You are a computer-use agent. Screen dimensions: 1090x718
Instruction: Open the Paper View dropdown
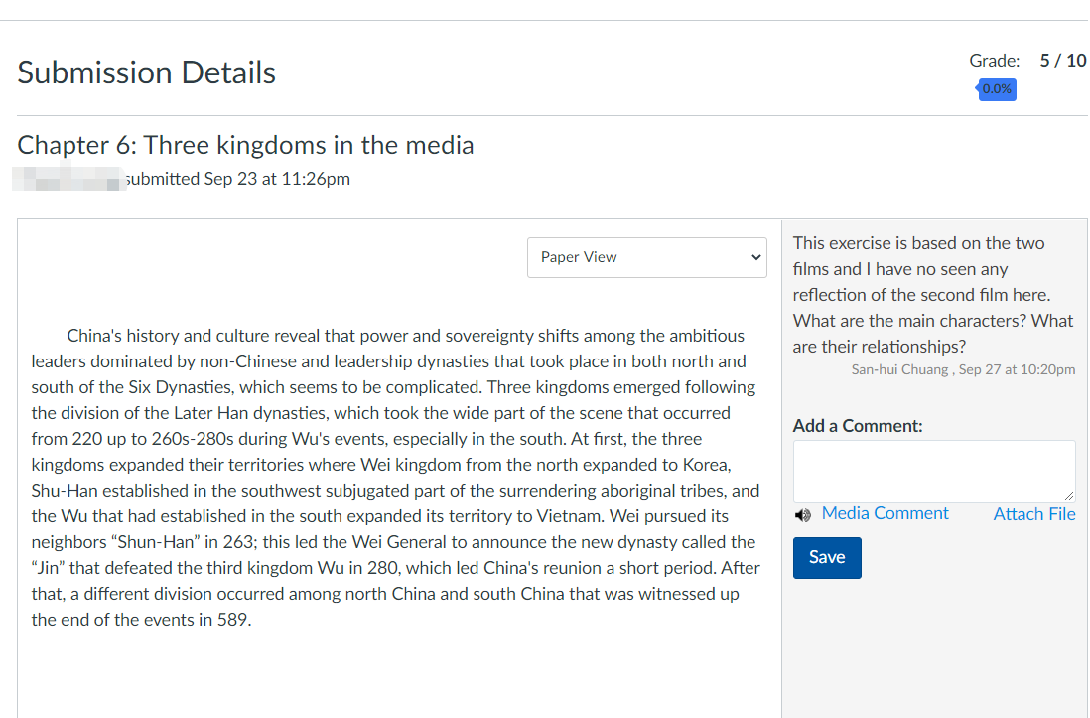click(x=646, y=257)
